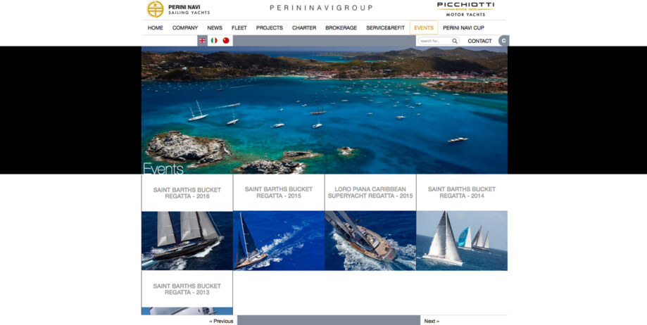Open the Company menu
The height and width of the screenshot is (325, 647).
coord(185,27)
